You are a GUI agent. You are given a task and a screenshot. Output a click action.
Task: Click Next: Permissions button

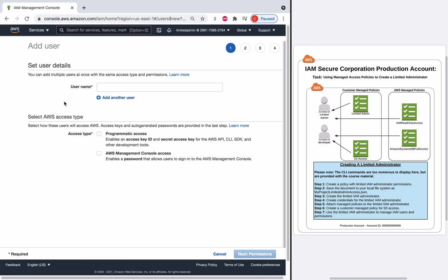[255, 254]
